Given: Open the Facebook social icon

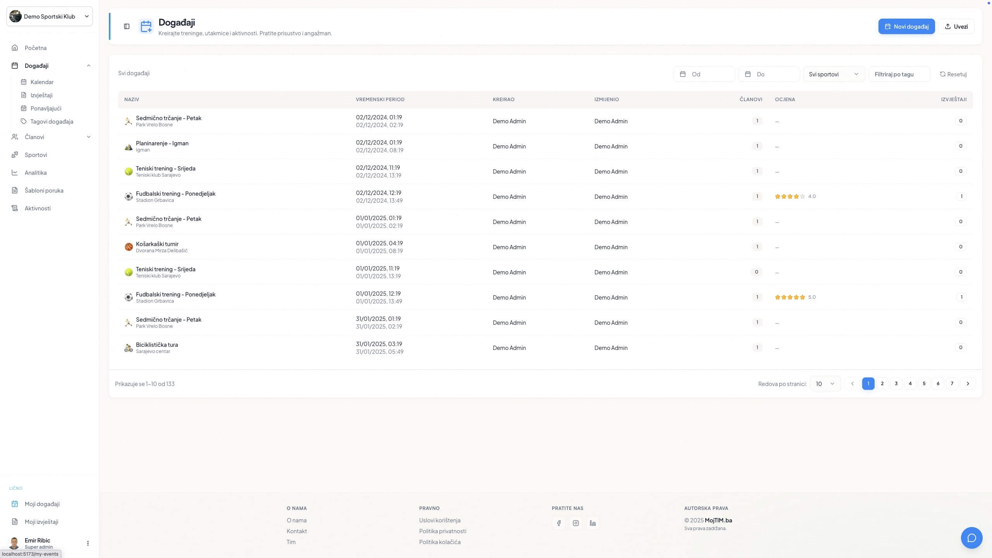Looking at the screenshot, I should pyautogui.click(x=559, y=523).
